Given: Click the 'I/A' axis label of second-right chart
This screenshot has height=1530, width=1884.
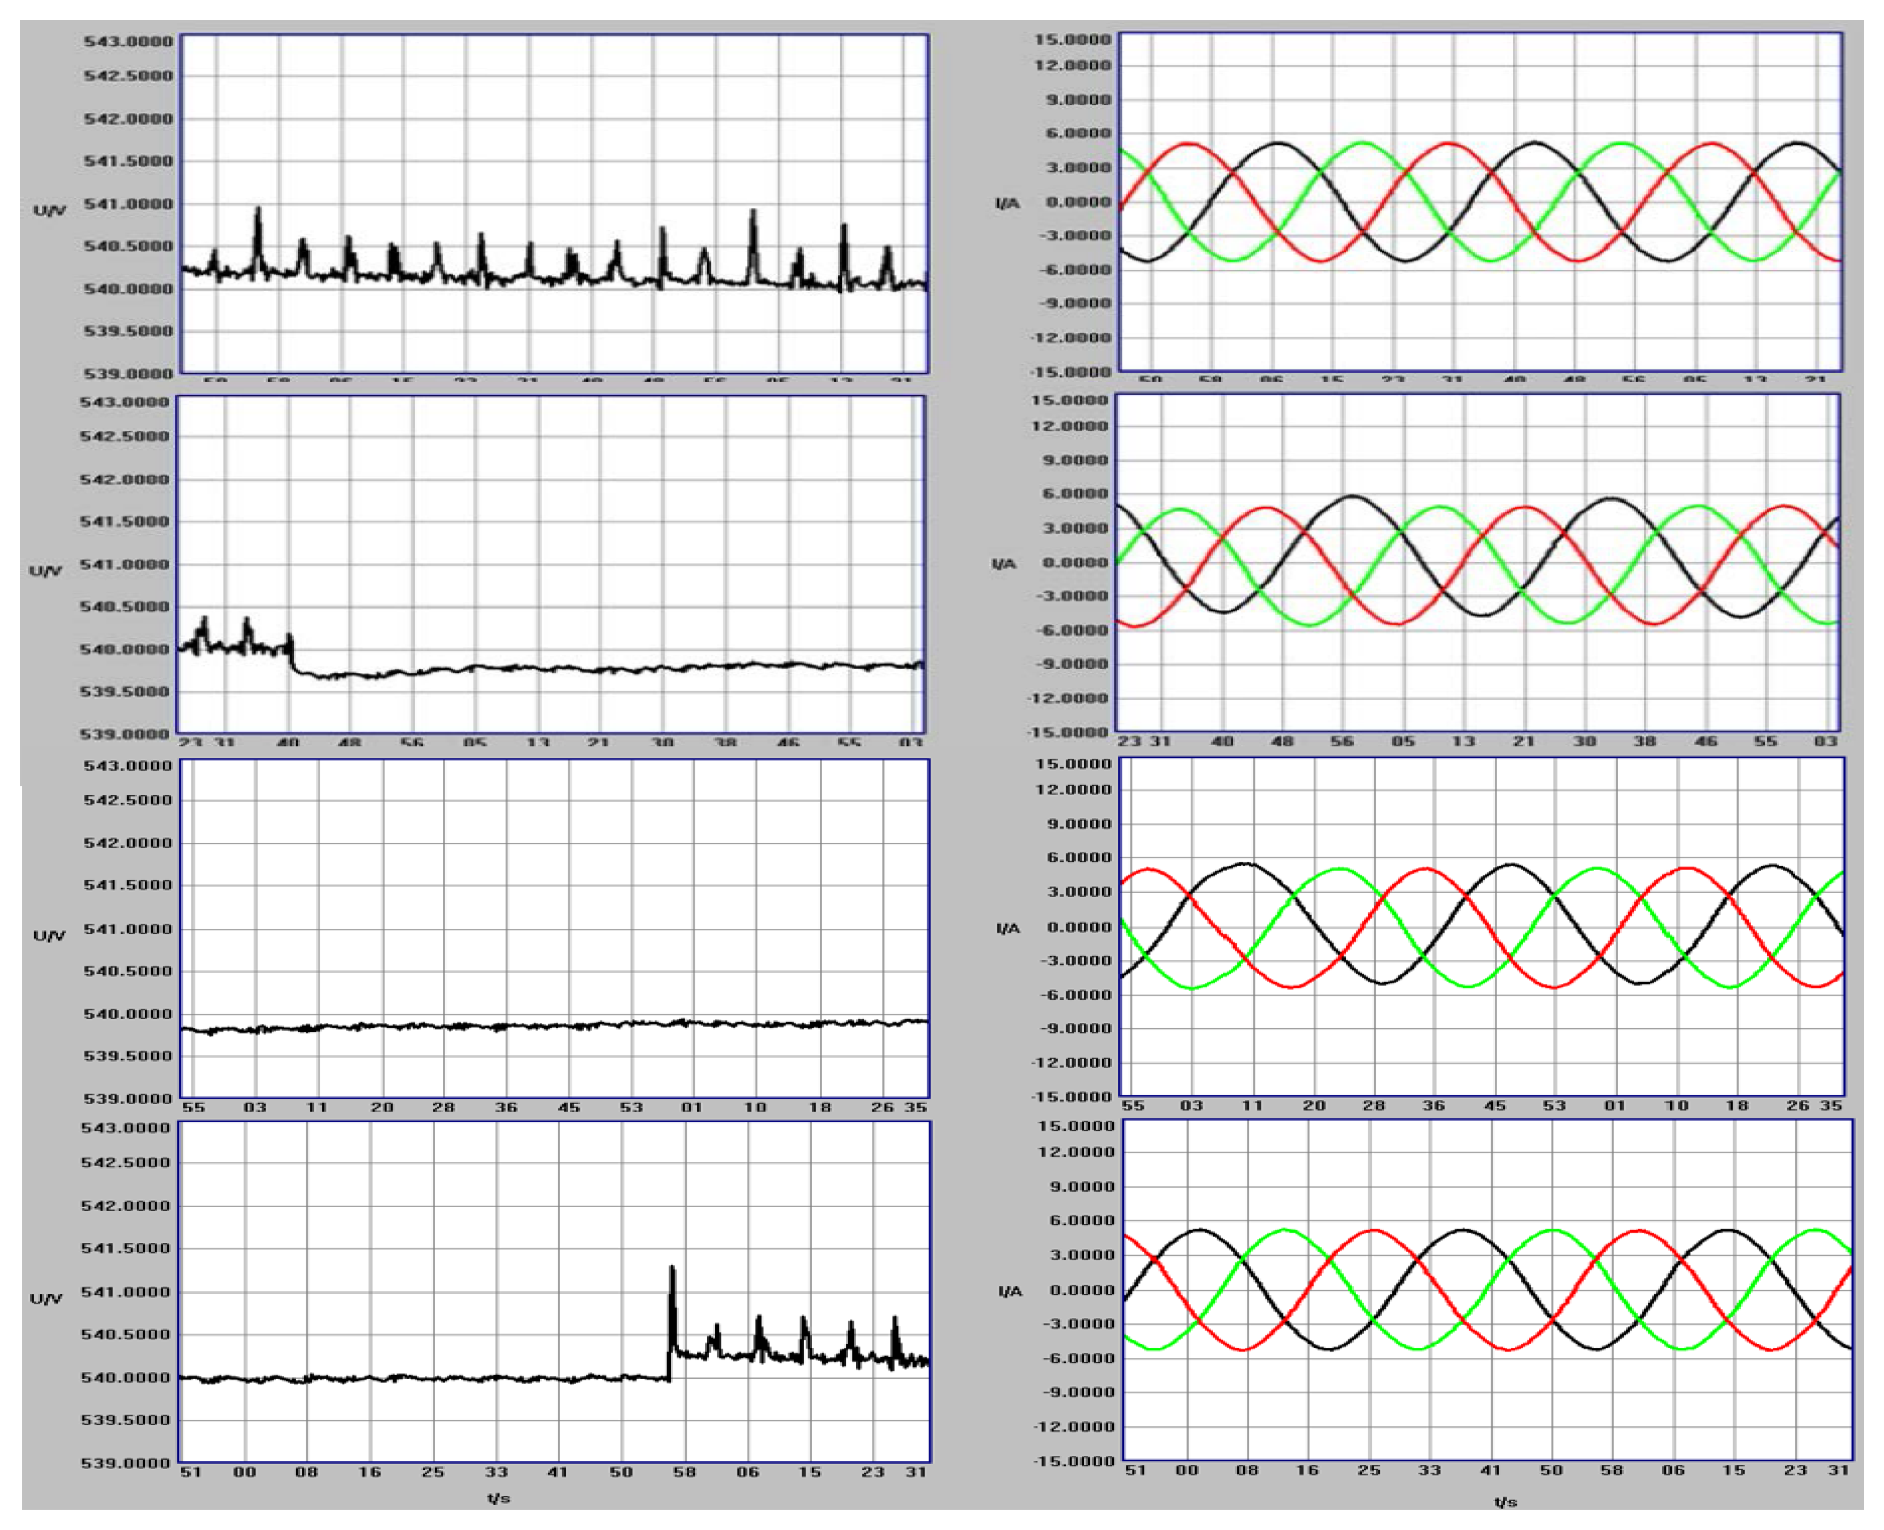Looking at the screenshot, I should tap(1004, 563).
